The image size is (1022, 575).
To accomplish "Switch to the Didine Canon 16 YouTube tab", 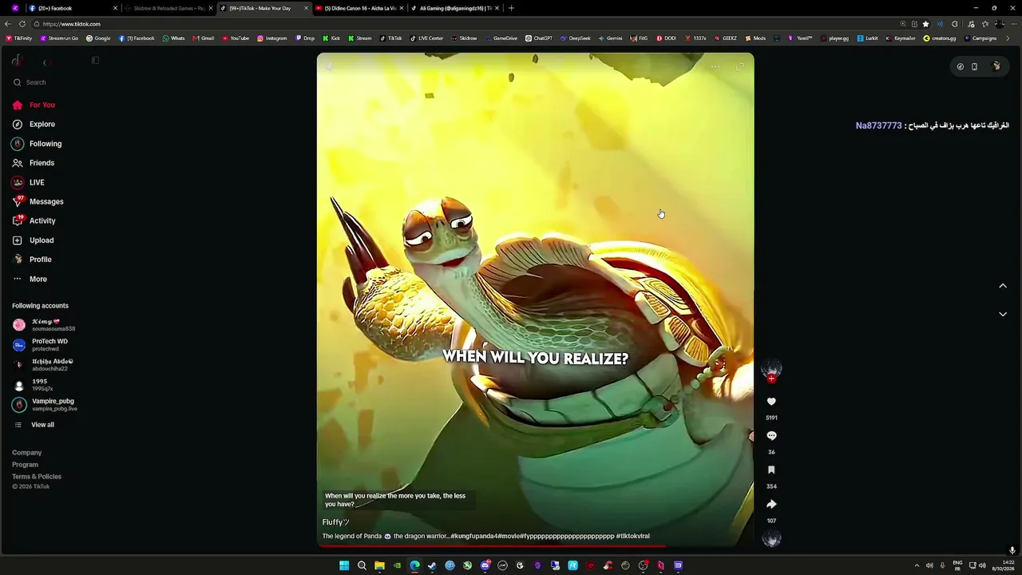I will (x=359, y=8).
